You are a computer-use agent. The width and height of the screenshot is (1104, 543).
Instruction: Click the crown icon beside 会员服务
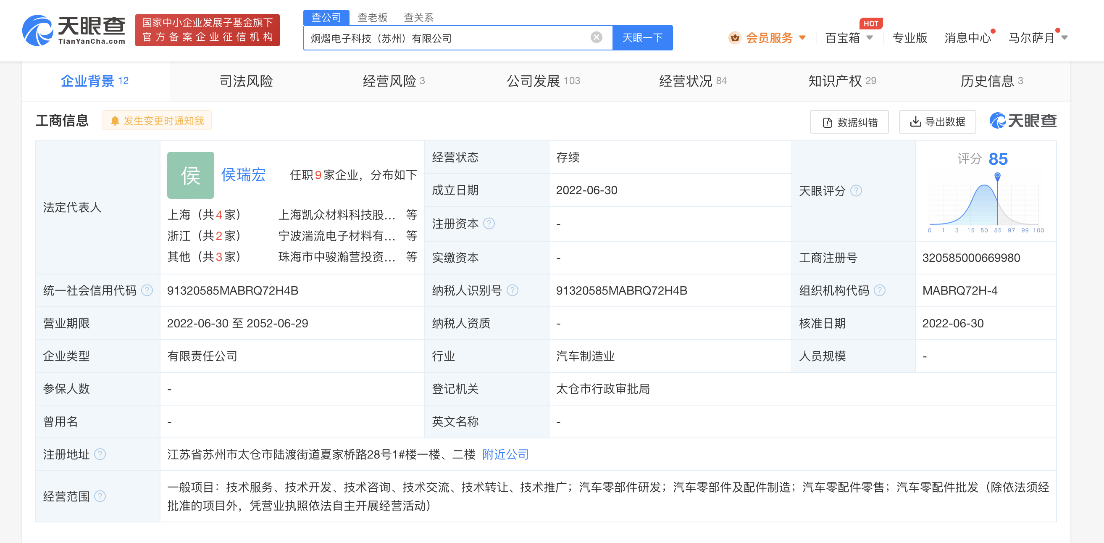click(x=735, y=38)
